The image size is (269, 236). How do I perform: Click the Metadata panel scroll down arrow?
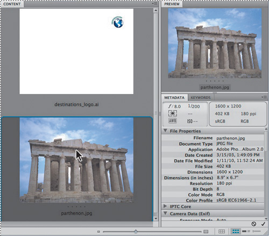point(266,219)
